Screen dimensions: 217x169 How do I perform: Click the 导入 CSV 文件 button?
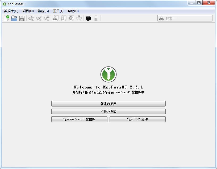pos(137,119)
